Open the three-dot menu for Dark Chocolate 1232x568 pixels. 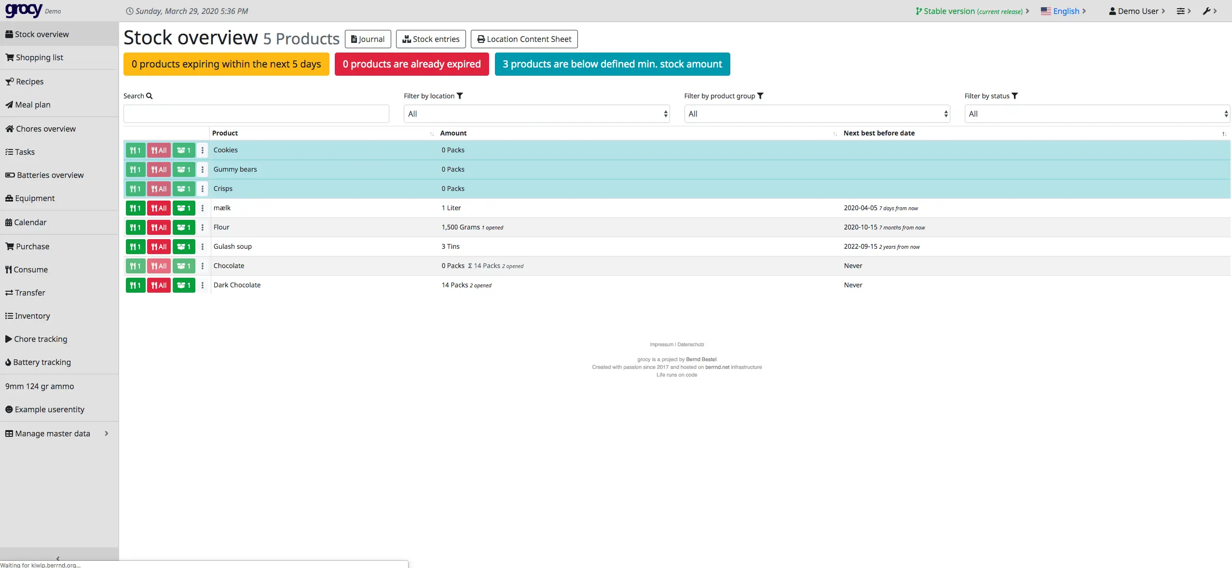(x=203, y=285)
